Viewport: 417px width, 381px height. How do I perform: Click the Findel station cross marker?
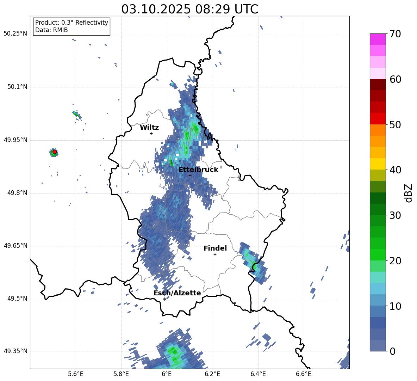click(215, 254)
